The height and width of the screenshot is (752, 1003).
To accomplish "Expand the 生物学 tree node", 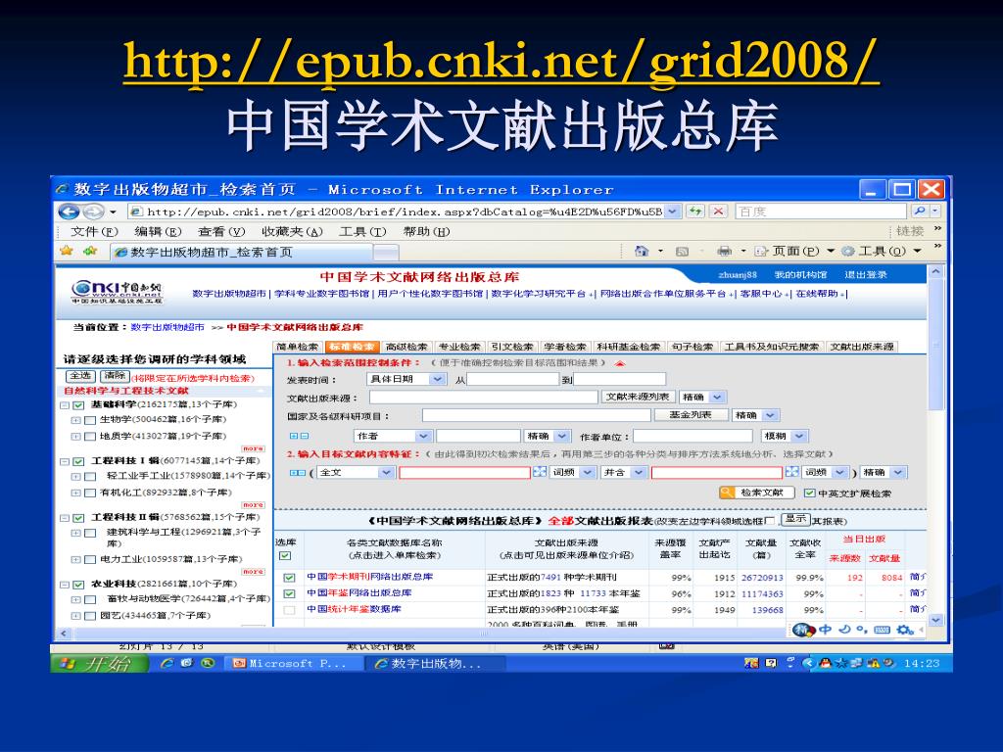I will pyautogui.click(x=76, y=420).
